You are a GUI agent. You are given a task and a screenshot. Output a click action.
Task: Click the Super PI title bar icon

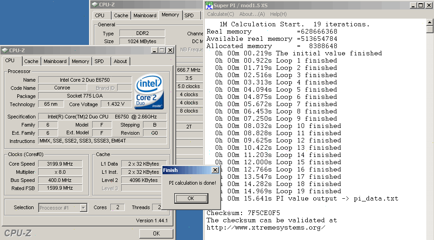209,5
